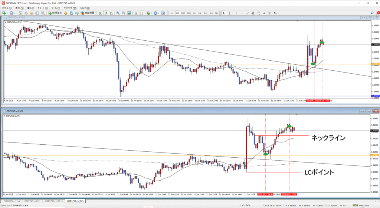The width and height of the screenshot is (380, 208).
Task: Select the Horizontal Line drawing tool
Action: coord(242,13)
